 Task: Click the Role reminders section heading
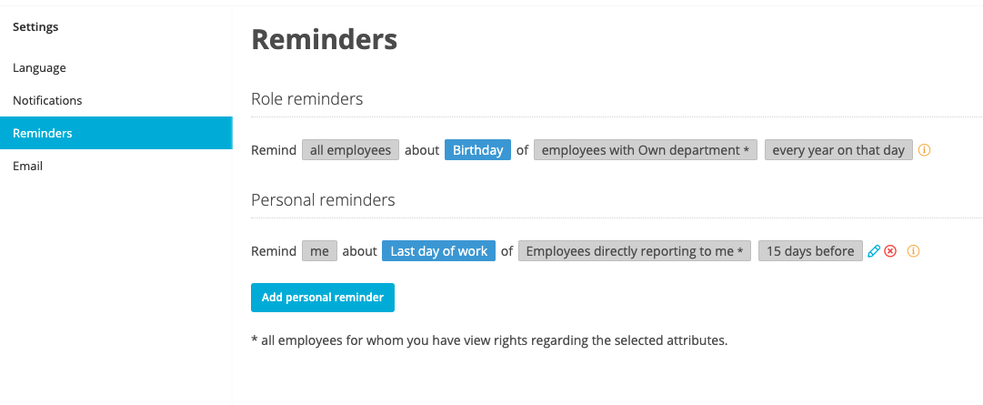[x=306, y=99]
